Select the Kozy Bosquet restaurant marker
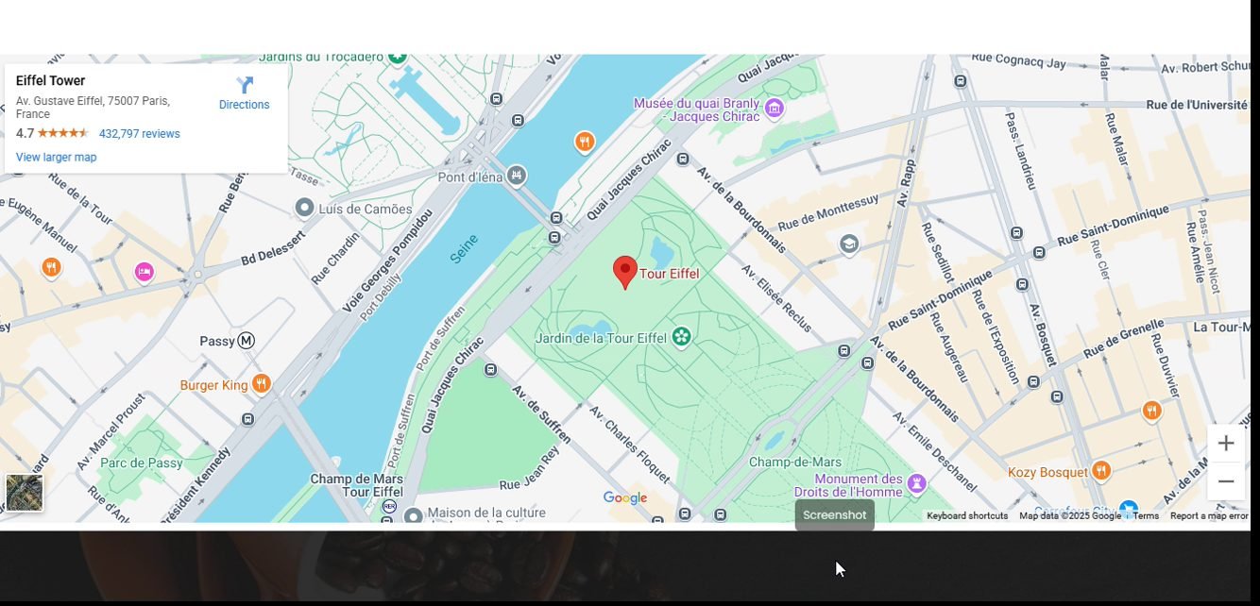 [x=1100, y=471]
